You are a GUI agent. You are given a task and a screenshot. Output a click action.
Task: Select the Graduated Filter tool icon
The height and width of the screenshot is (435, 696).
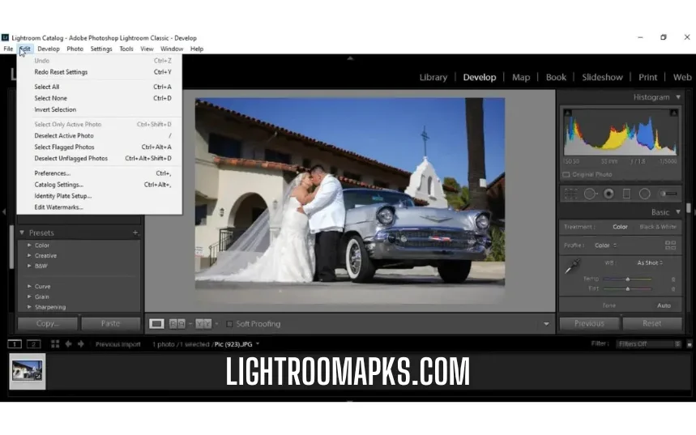[x=626, y=194]
